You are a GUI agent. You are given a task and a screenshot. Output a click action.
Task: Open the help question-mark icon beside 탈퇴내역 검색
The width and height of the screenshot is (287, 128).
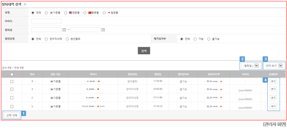(25, 5)
